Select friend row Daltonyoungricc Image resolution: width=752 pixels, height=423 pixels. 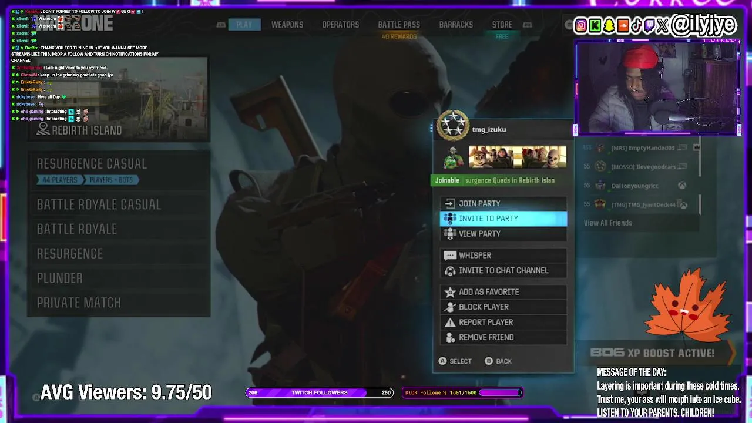(640, 186)
